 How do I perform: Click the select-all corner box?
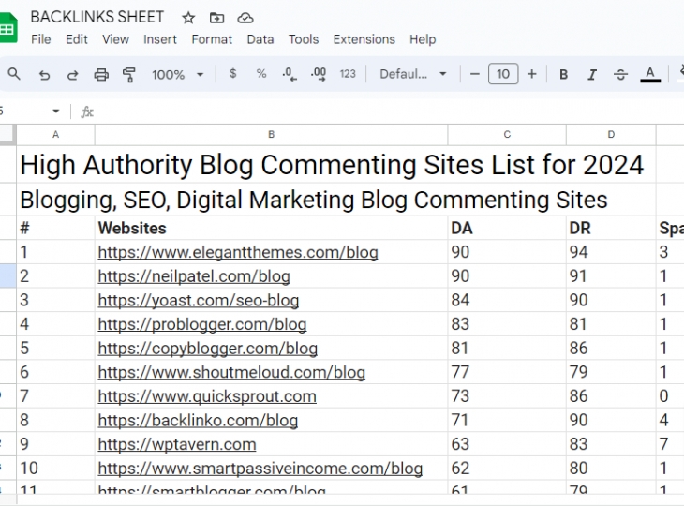tap(7, 134)
